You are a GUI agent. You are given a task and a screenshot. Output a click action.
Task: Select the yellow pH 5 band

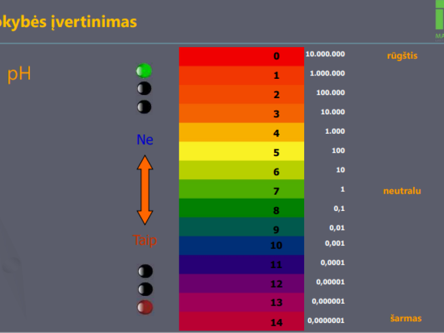click(241, 151)
